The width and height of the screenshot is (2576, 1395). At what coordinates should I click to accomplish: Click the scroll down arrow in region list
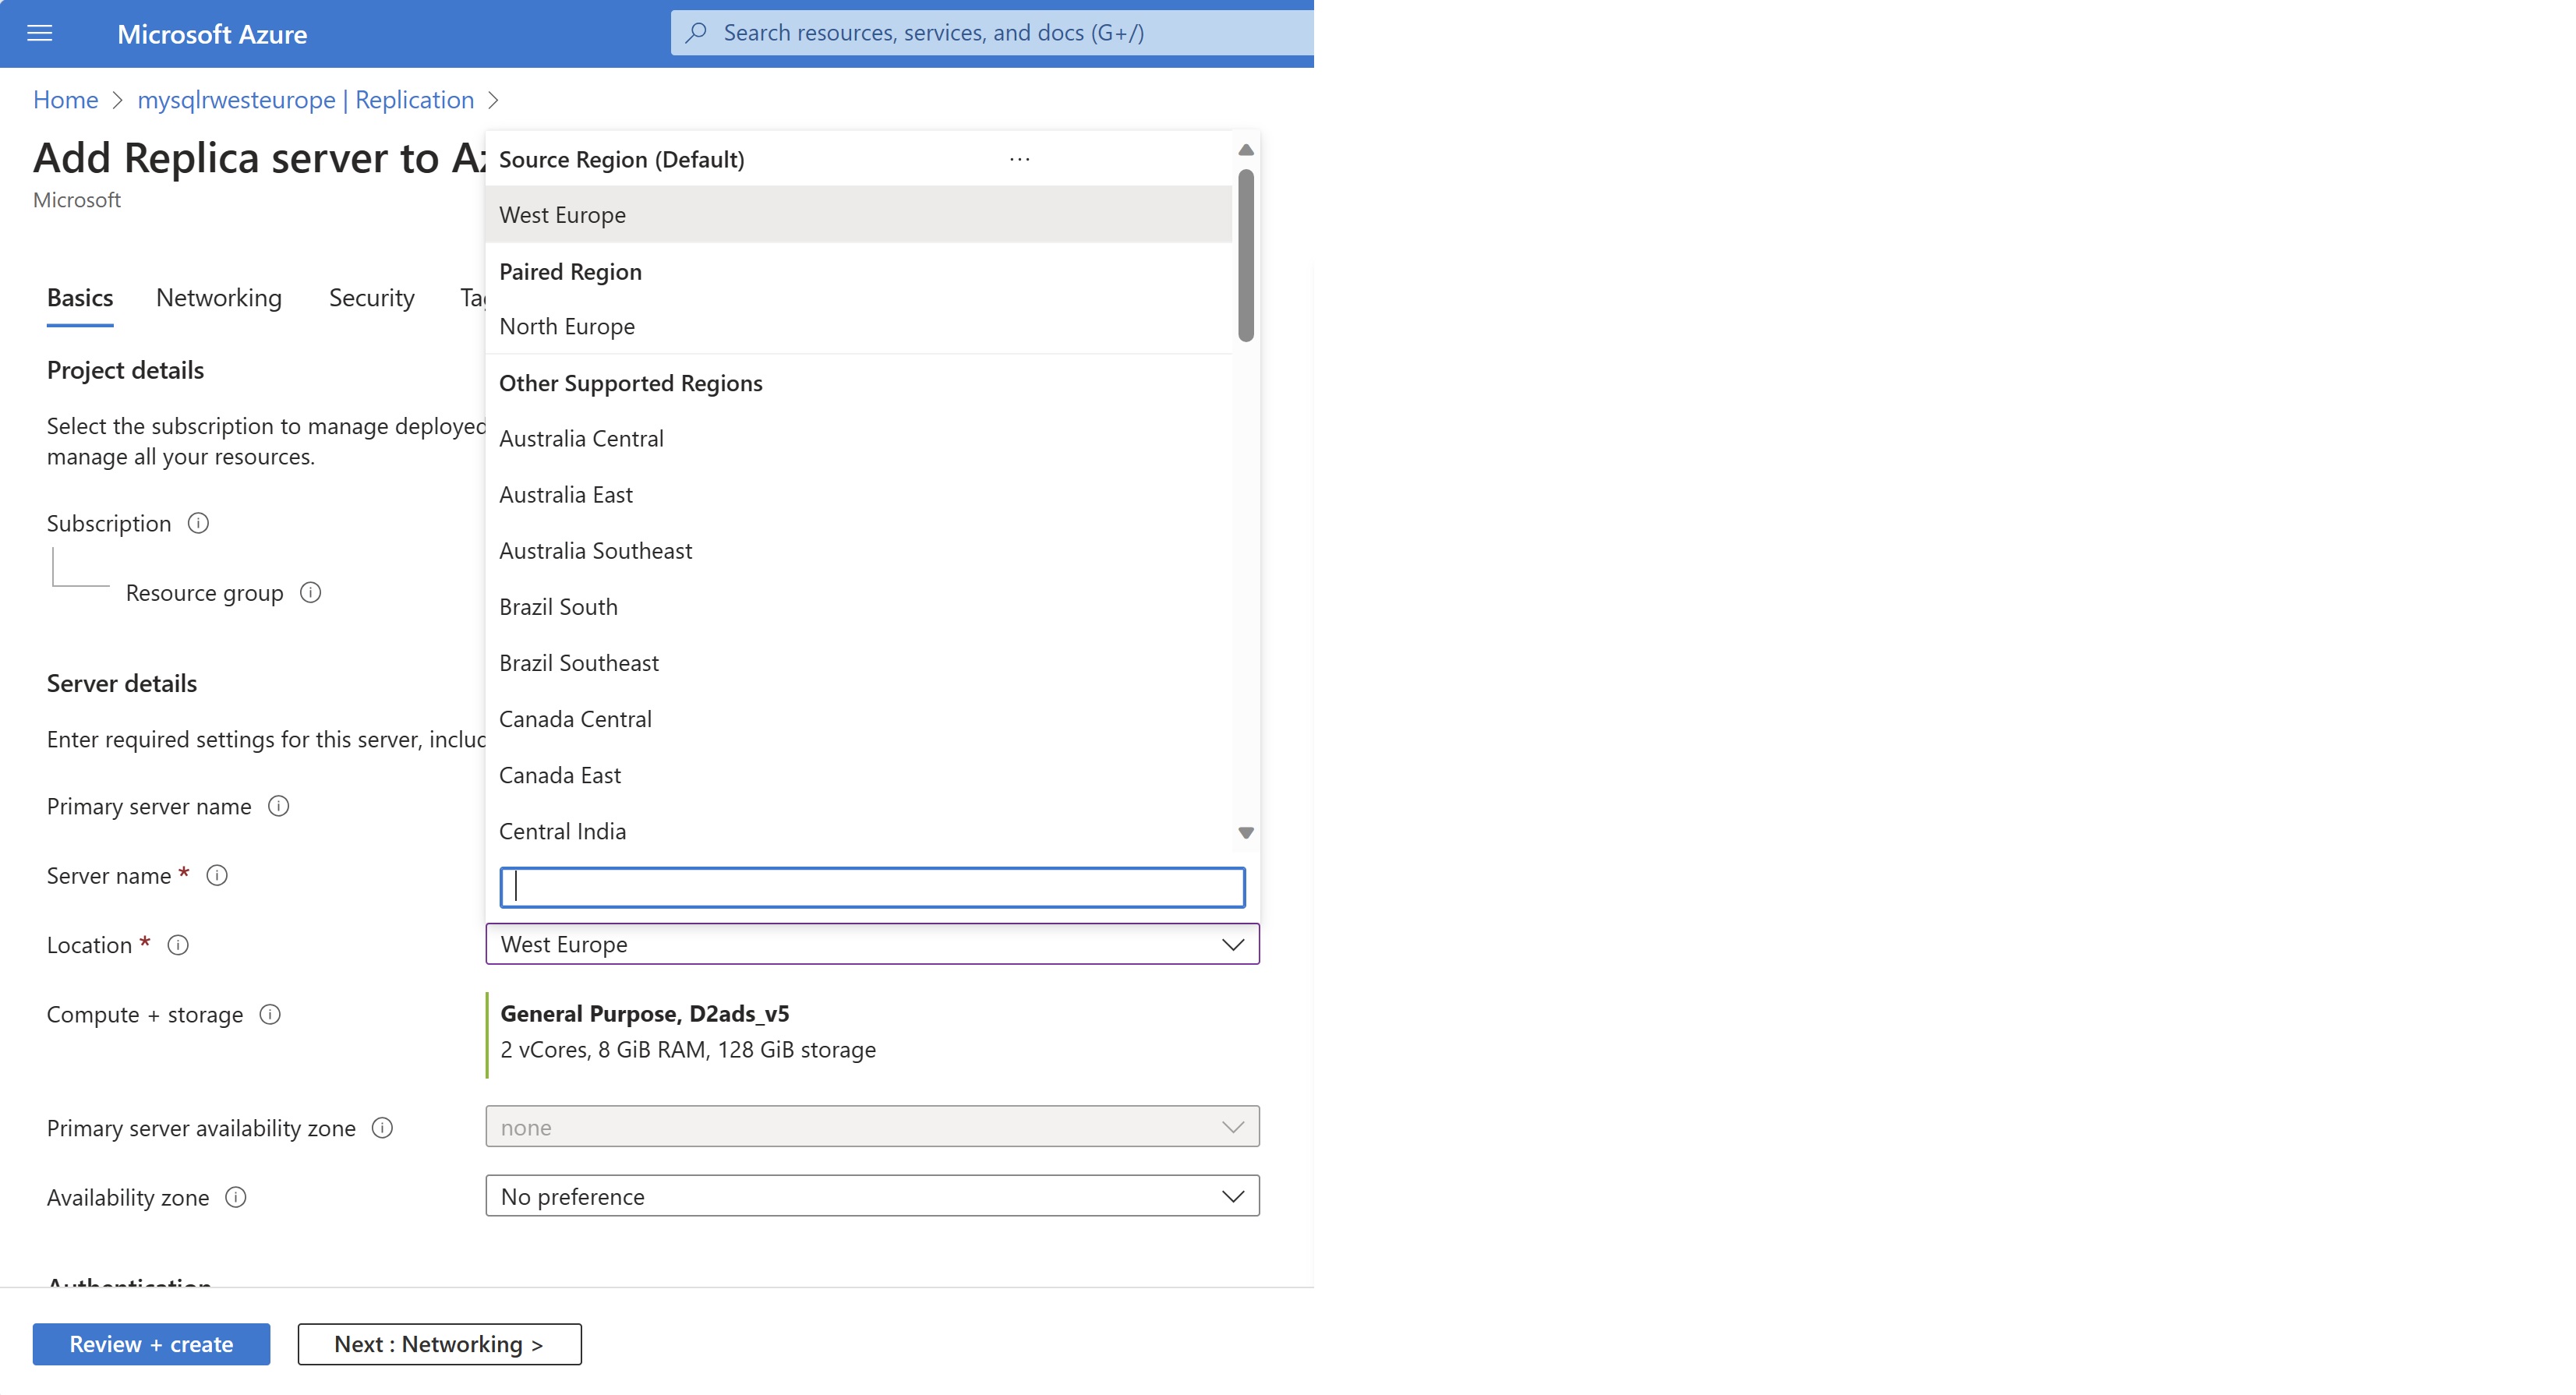1249,832
